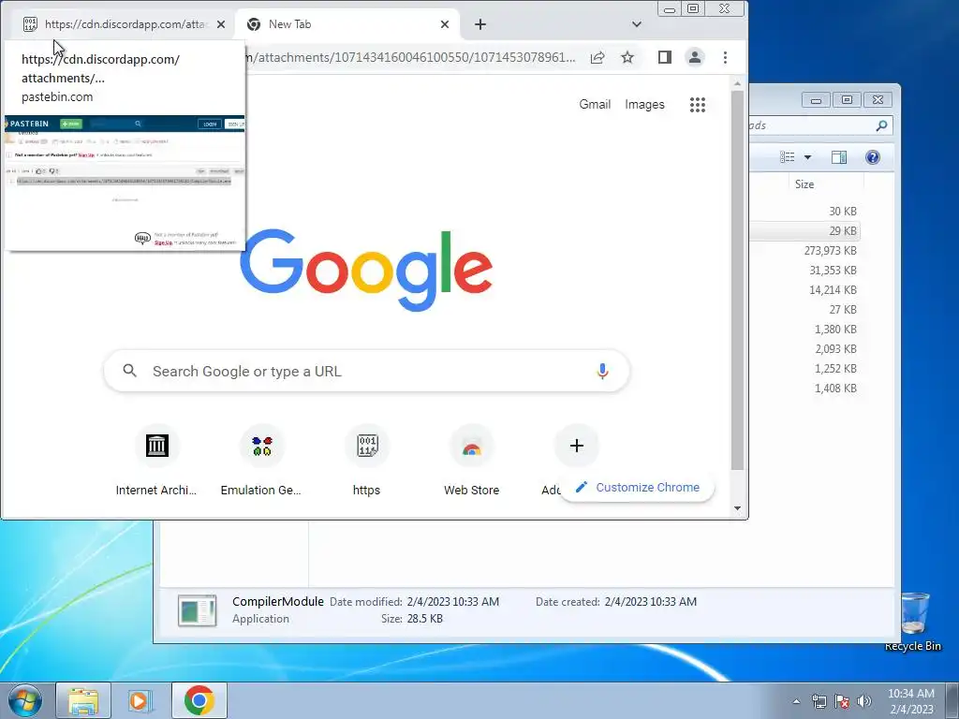Screen dimensions: 959x719
Task: Click the network tray icon
Action: (819, 701)
